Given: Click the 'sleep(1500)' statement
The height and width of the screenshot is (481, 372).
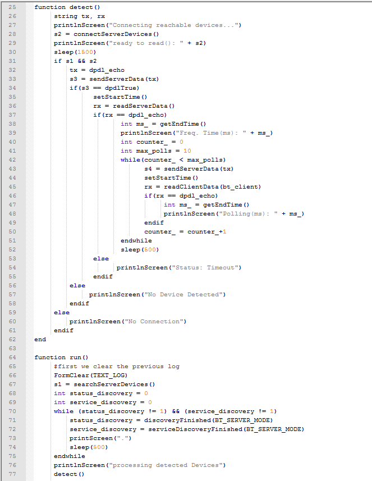Looking at the screenshot, I should pos(75,52).
